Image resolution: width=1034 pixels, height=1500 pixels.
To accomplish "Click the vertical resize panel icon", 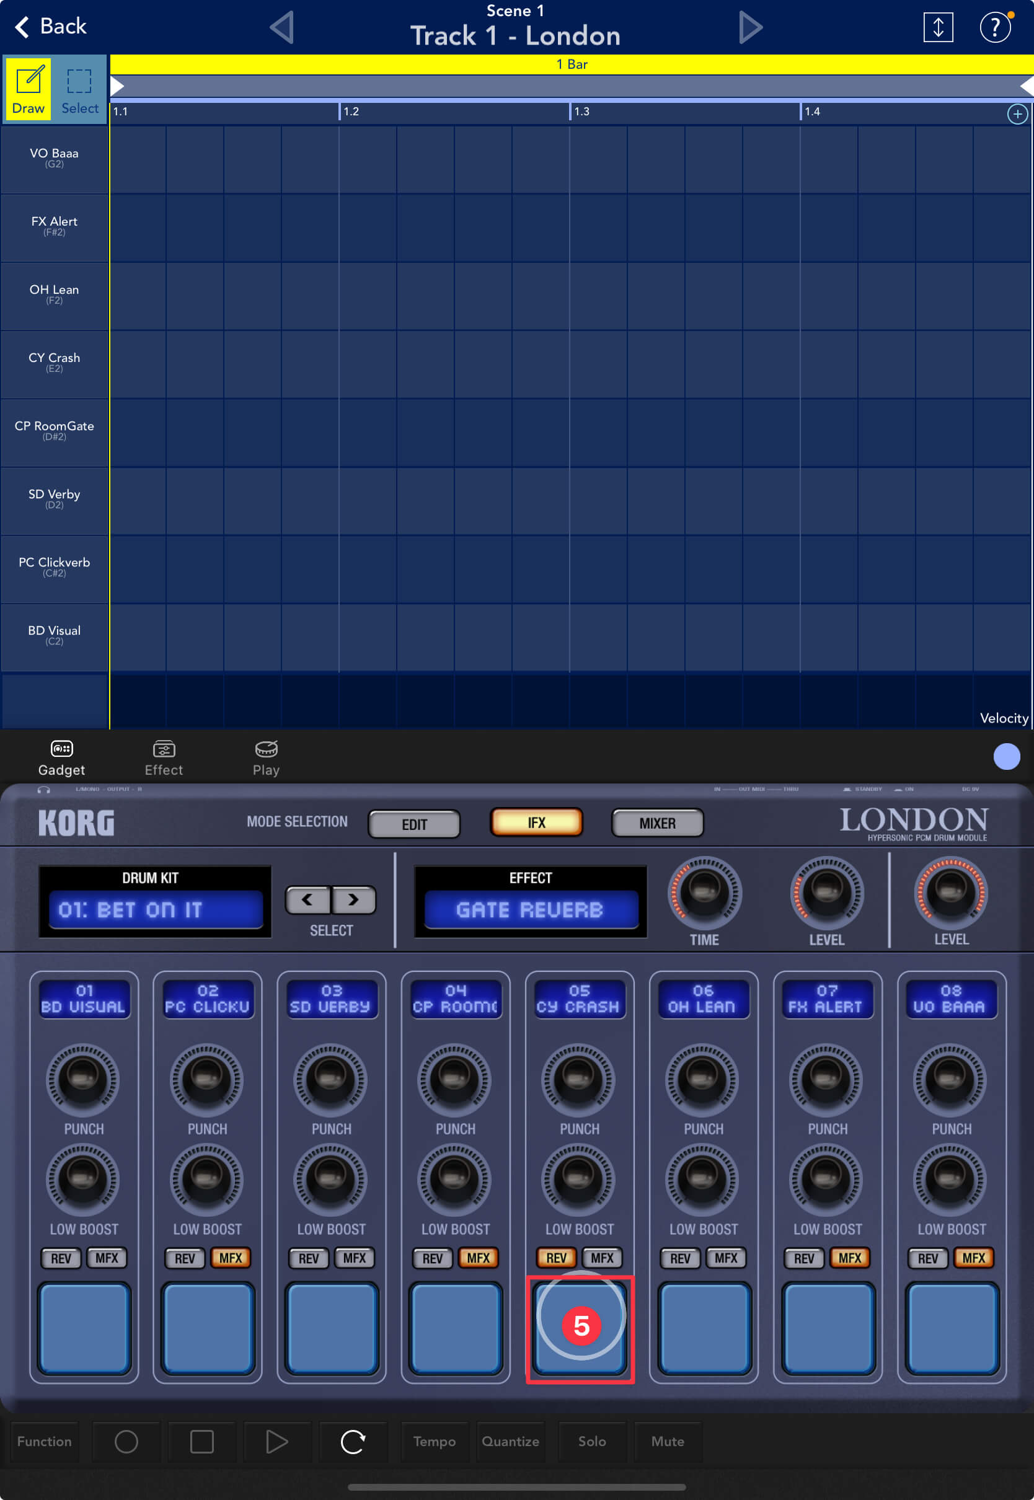I will tap(937, 27).
